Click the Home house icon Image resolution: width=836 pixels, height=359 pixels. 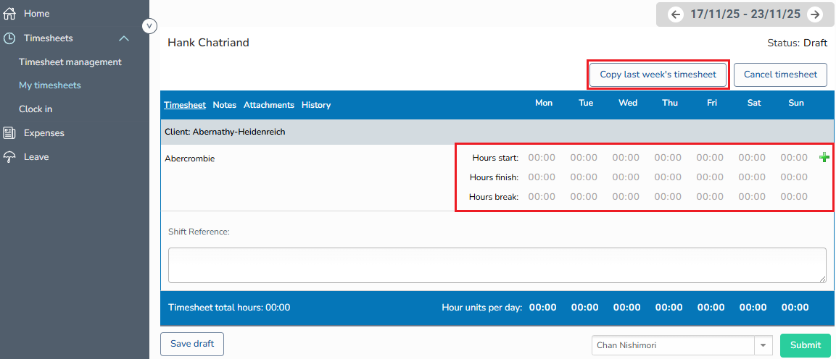(x=9, y=14)
